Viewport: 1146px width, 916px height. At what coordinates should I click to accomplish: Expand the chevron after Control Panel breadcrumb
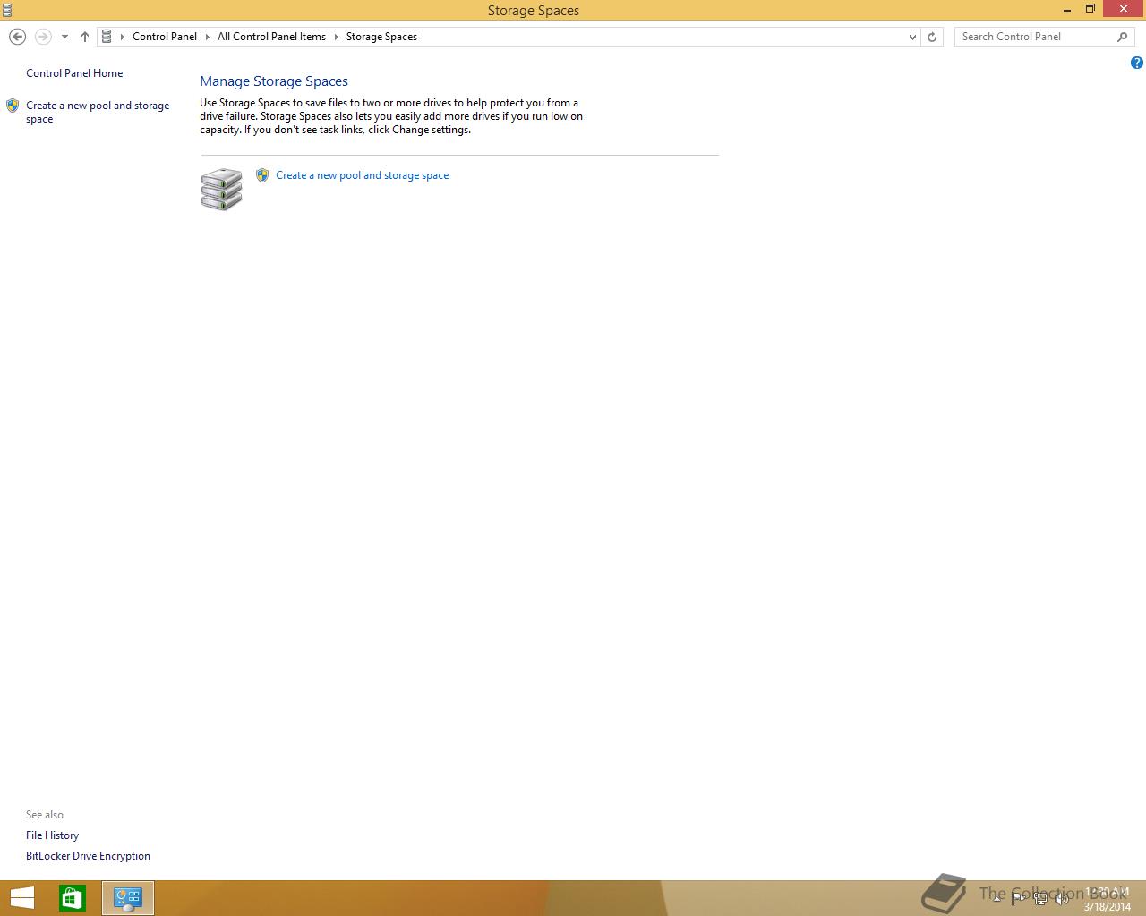[x=208, y=37]
